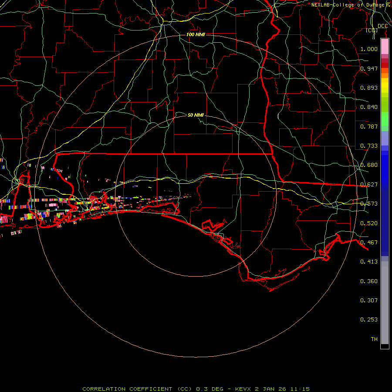Select the 0.680 value on the scale
This screenshot has width=392, height=392.
coord(369,165)
